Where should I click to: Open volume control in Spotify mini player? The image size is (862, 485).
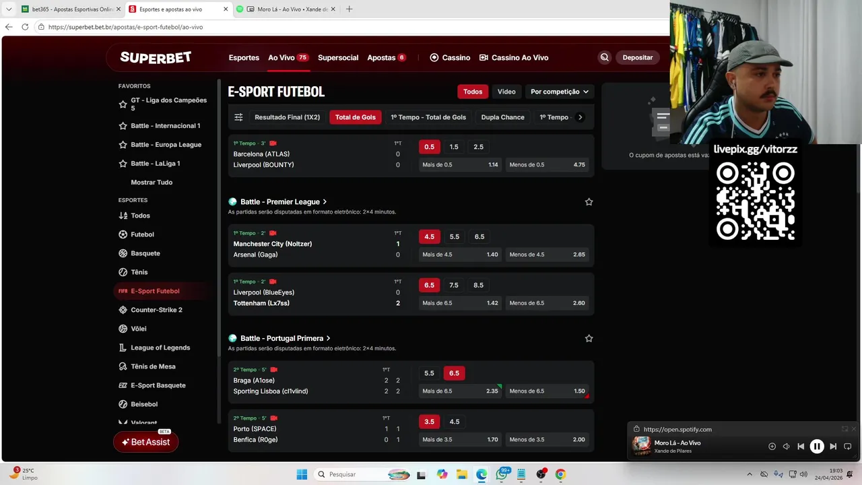click(x=786, y=446)
